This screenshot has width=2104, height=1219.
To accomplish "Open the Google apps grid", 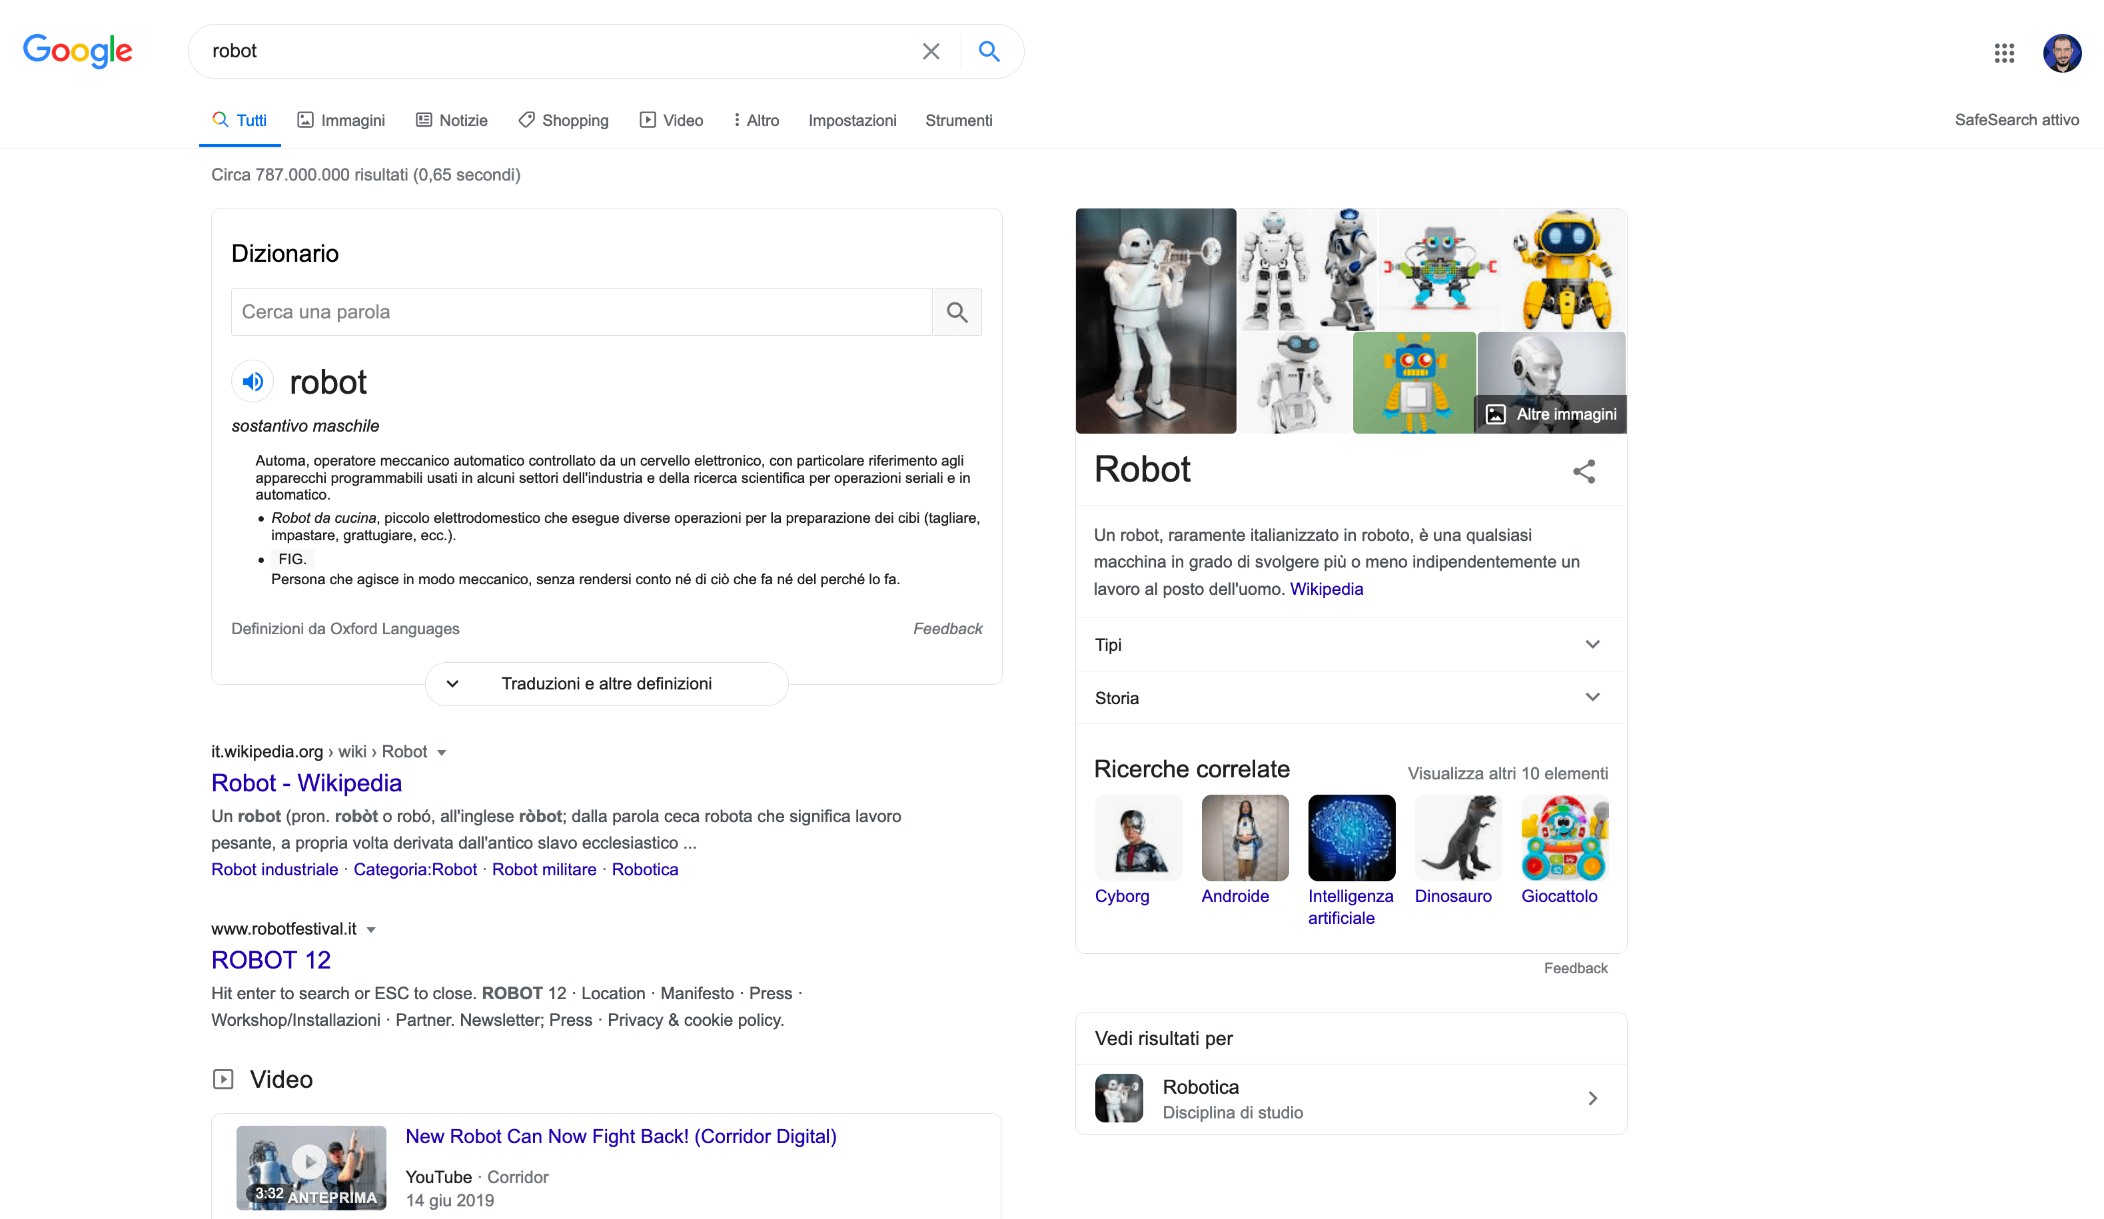I will [2004, 53].
